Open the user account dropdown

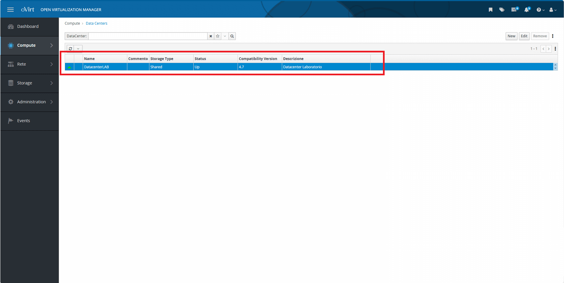552,10
